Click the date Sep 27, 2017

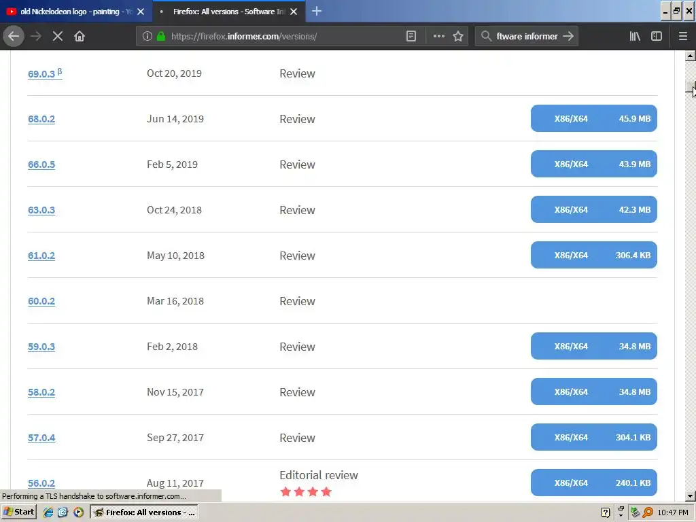175,438
